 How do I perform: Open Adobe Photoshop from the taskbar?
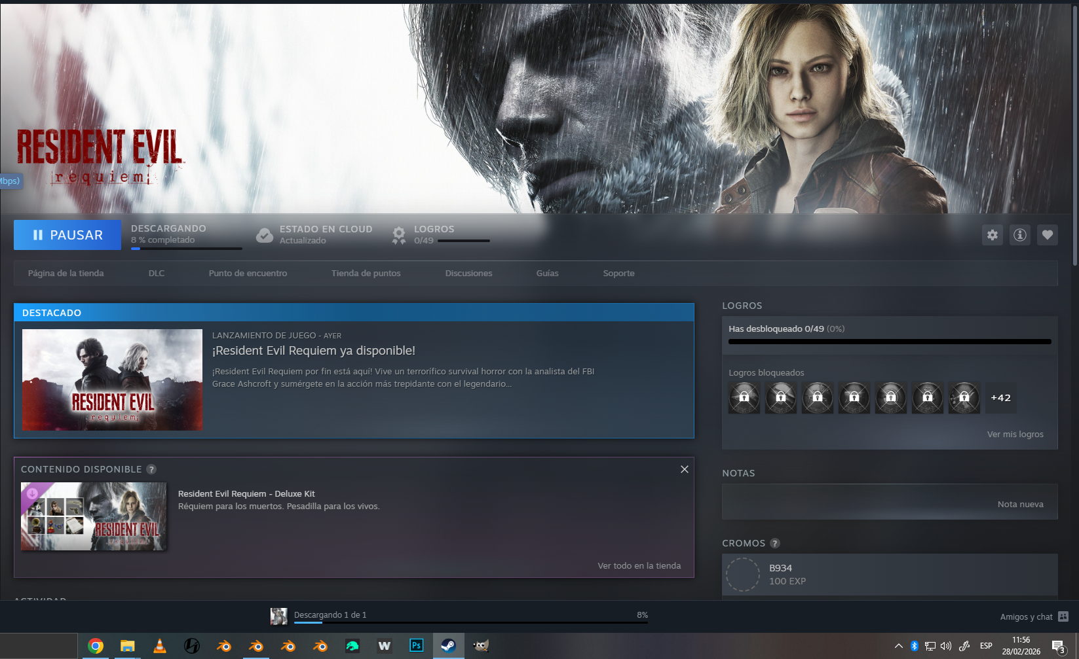tap(416, 646)
